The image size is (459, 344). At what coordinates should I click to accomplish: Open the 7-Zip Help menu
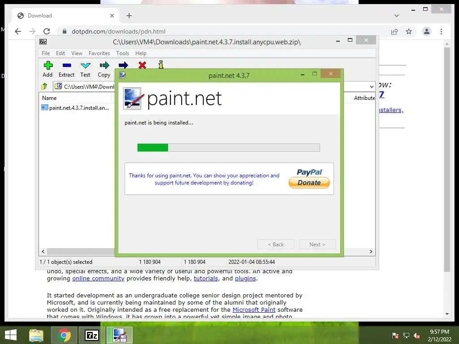(141, 53)
